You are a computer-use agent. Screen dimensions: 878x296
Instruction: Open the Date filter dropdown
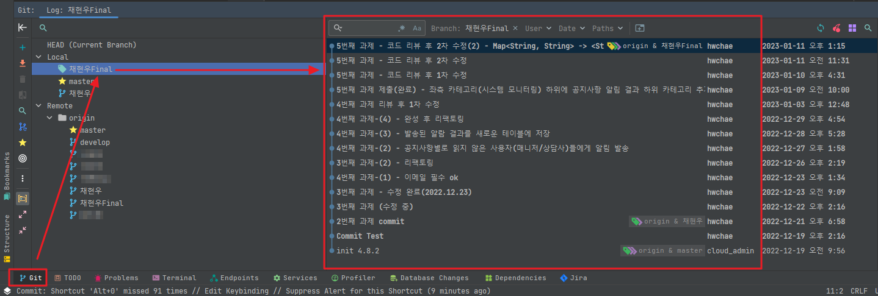pyautogui.click(x=571, y=28)
